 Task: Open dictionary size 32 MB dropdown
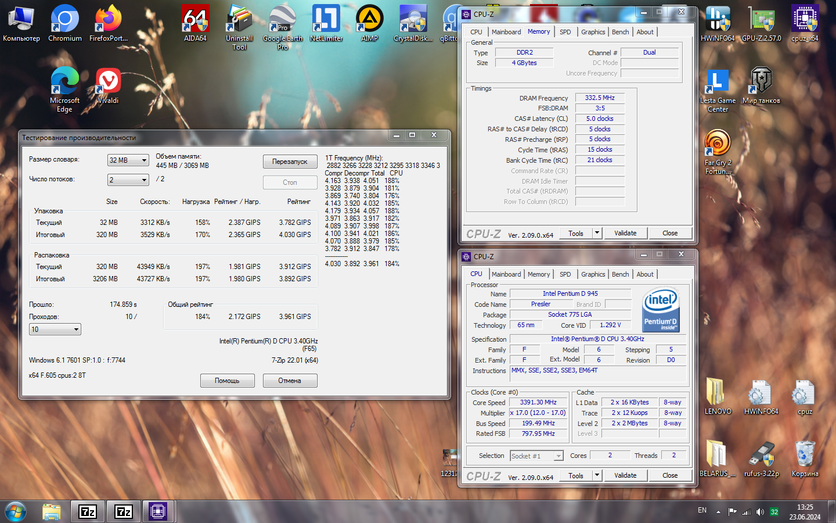click(128, 160)
